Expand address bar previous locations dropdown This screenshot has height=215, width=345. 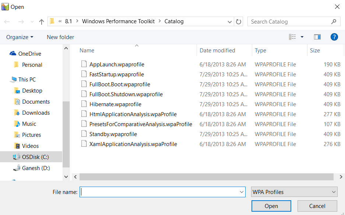click(229, 22)
